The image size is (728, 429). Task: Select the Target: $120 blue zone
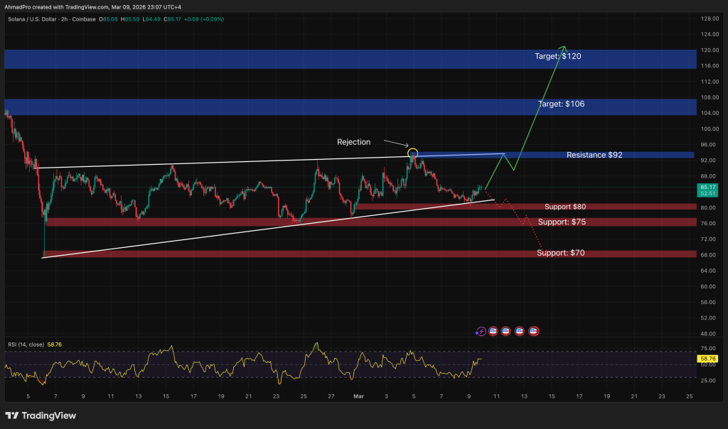[348, 58]
